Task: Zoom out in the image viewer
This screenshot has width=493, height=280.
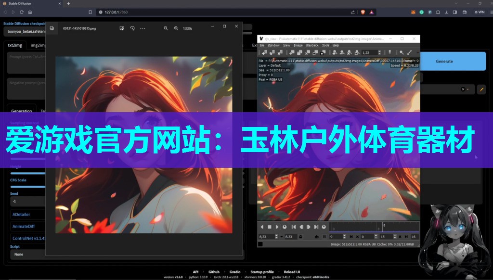Action: coord(166,28)
